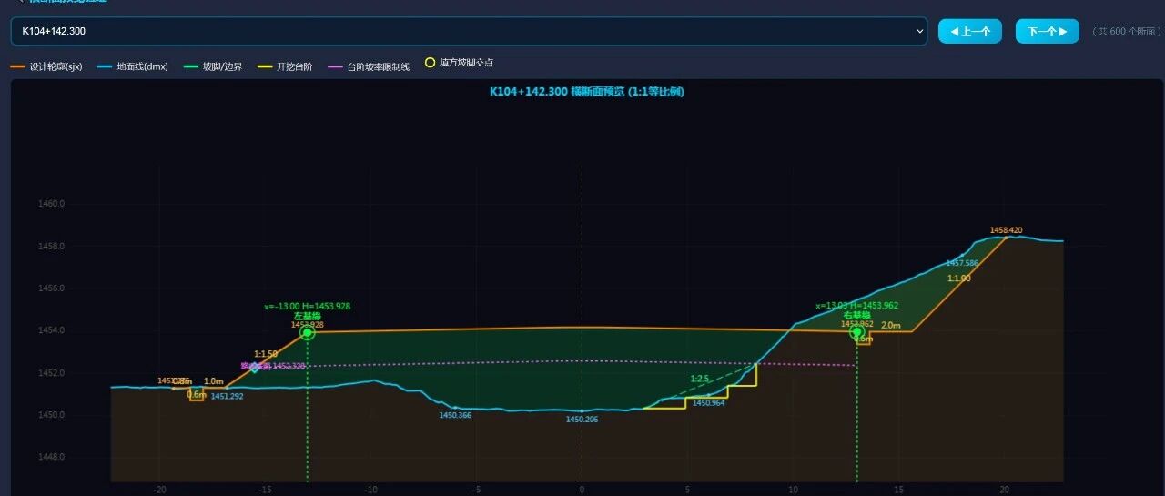Click slope ratio label 1:1.50
1165x496 pixels.
tap(266, 354)
